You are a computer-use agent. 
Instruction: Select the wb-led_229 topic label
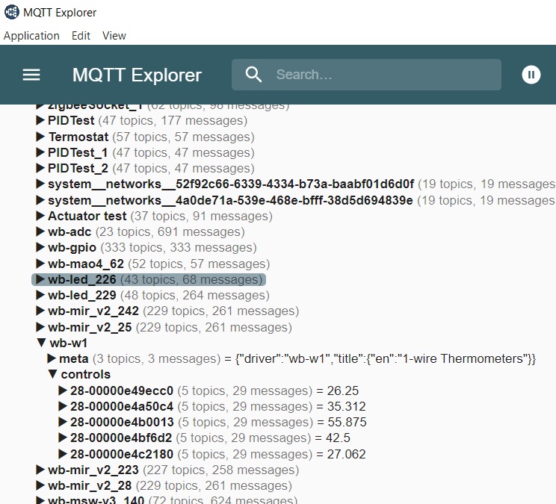[82, 295]
